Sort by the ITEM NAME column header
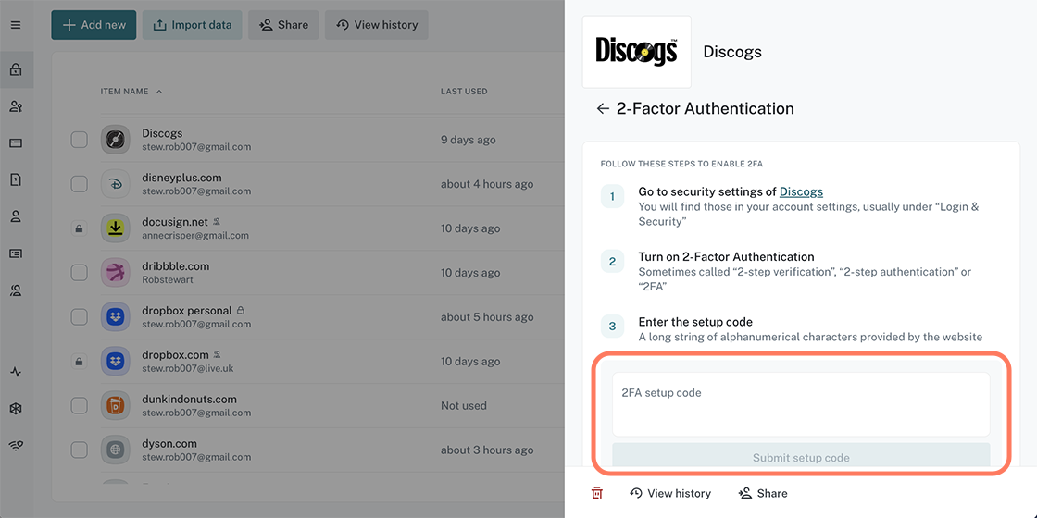 click(131, 92)
